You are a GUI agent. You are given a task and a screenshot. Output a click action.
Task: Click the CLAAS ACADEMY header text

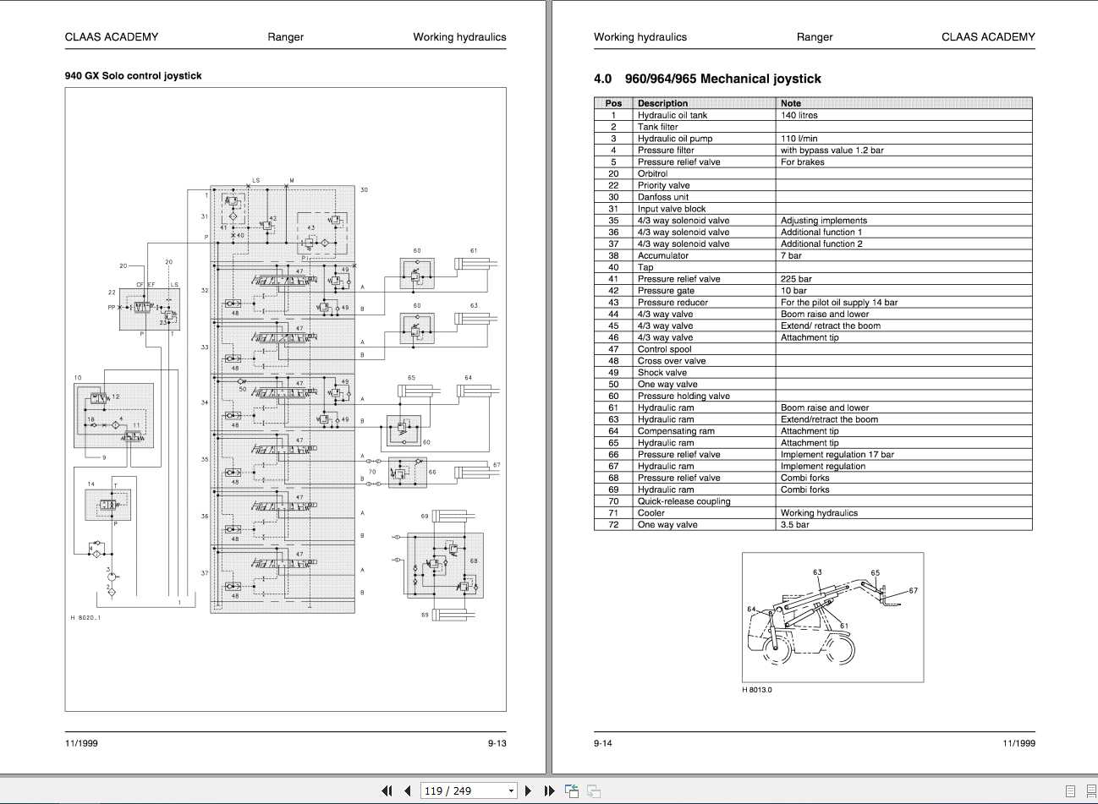[x=111, y=36]
